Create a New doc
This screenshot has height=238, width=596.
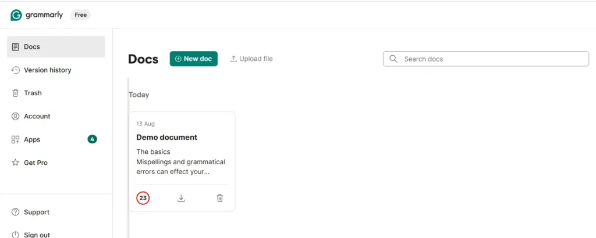pos(193,59)
